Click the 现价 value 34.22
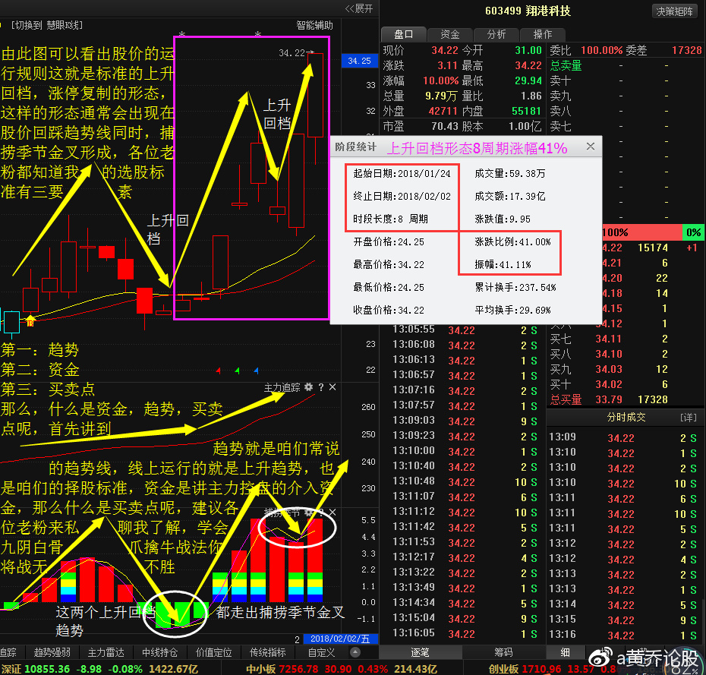The height and width of the screenshot is (675, 706). click(x=444, y=50)
